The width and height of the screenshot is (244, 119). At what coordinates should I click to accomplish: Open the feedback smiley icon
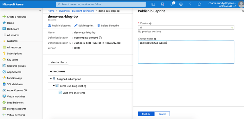[199, 4]
